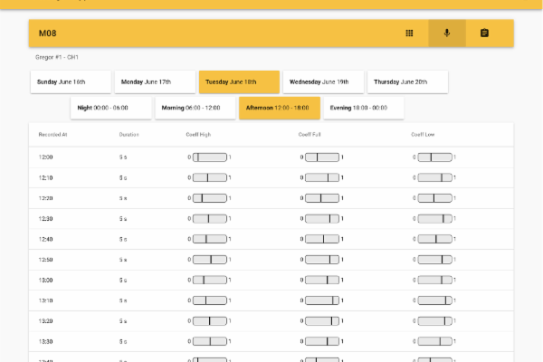Select the Monday June 17th day button
The width and height of the screenshot is (543, 362).
click(x=152, y=81)
